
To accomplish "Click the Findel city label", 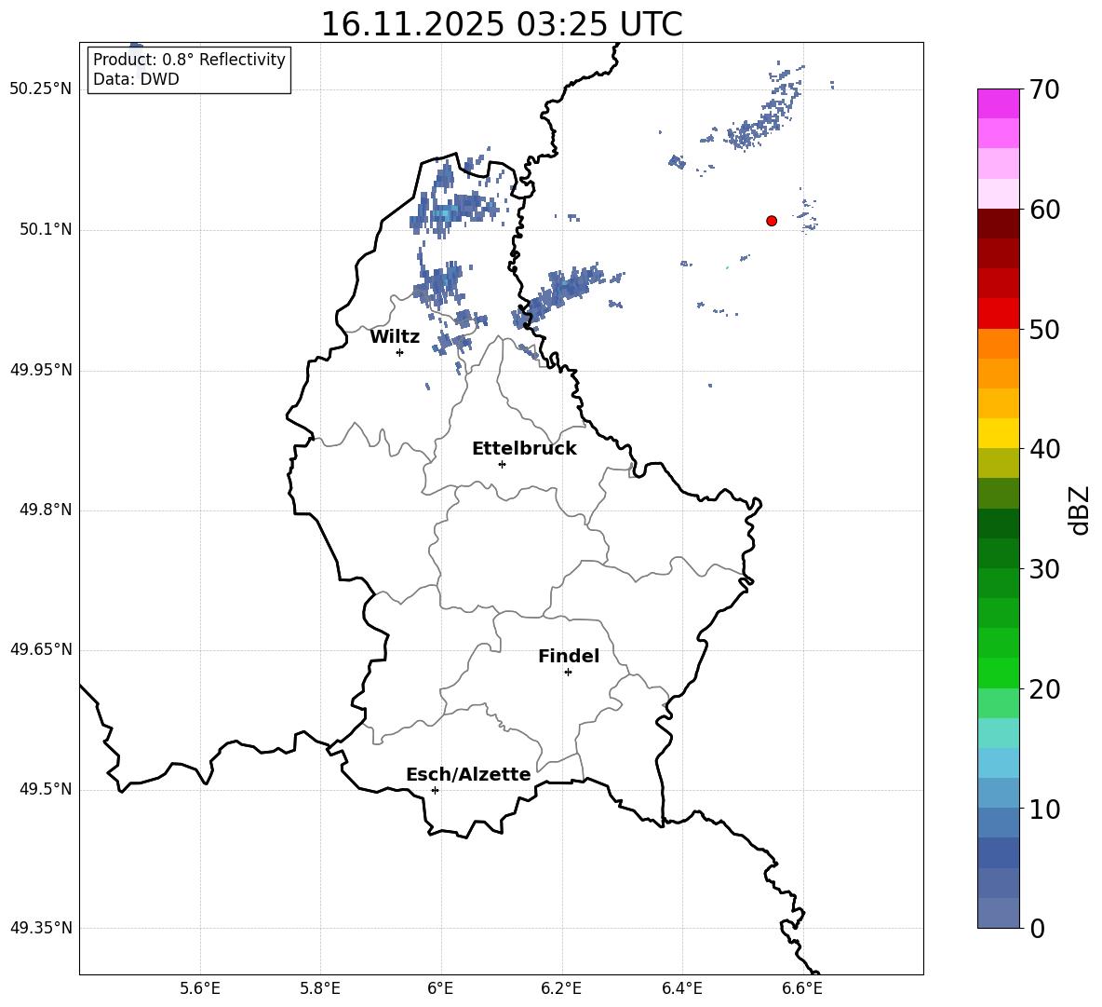I will coord(569,656).
